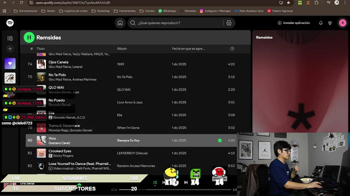Screen dimensions: 350x196
Task: Open Random Access Memories album link
Action: (136, 166)
